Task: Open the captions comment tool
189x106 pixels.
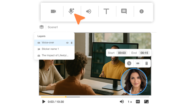Action: tap(124, 11)
